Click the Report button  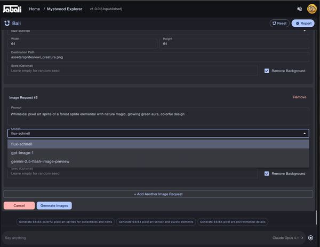click(303, 24)
